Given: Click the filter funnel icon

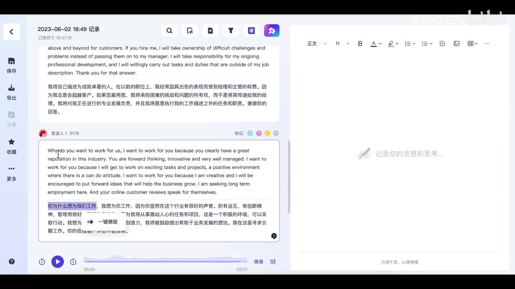Looking at the screenshot, I should 231,31.
